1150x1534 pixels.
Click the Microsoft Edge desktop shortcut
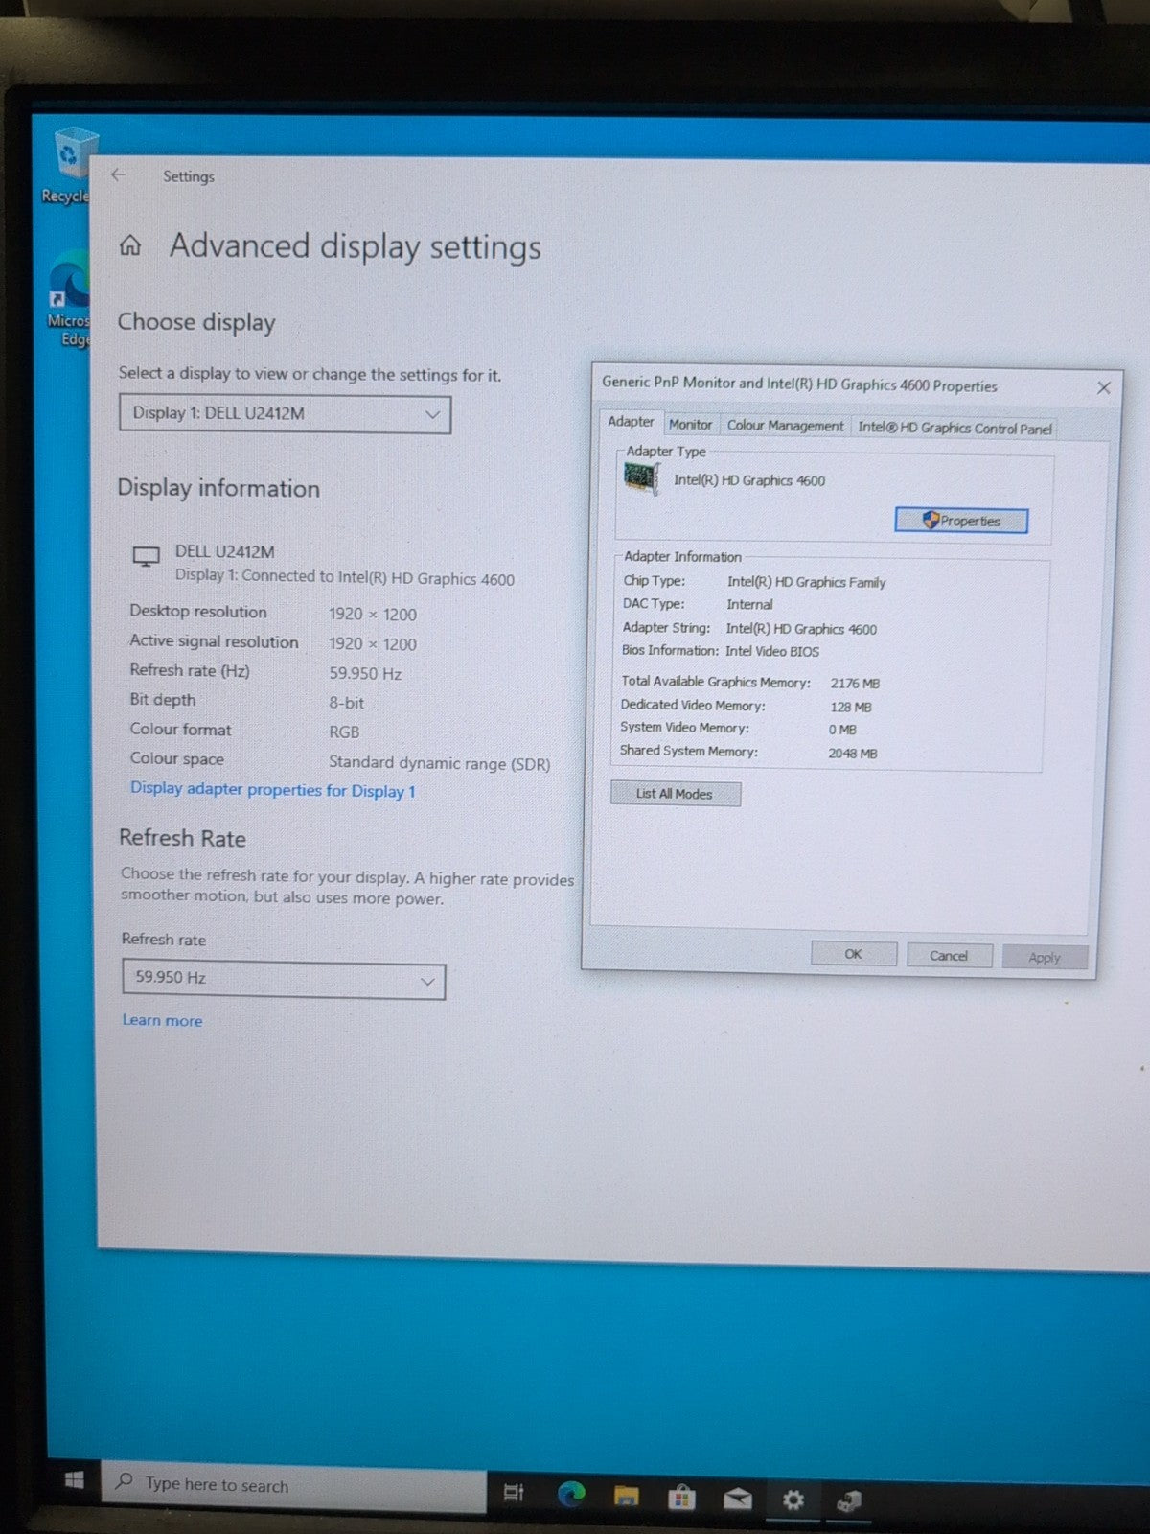pos(71,299)
